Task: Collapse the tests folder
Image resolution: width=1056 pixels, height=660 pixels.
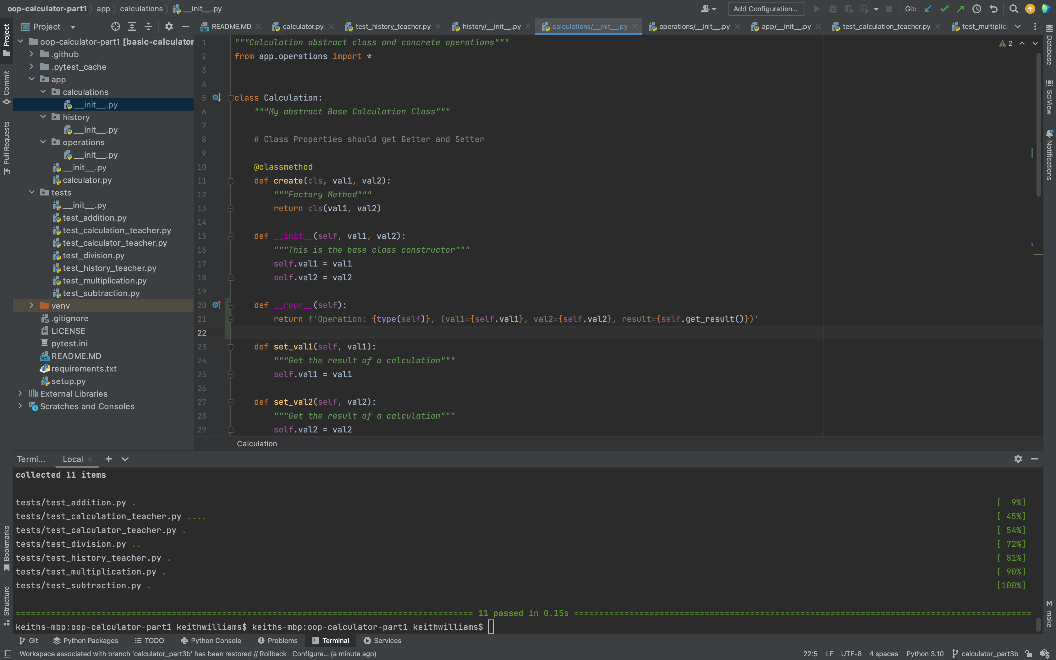Action: [31, 192]
